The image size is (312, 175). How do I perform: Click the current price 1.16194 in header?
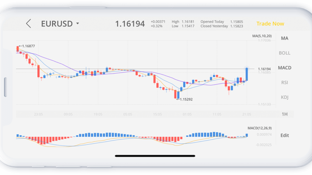tap(130, 24)
